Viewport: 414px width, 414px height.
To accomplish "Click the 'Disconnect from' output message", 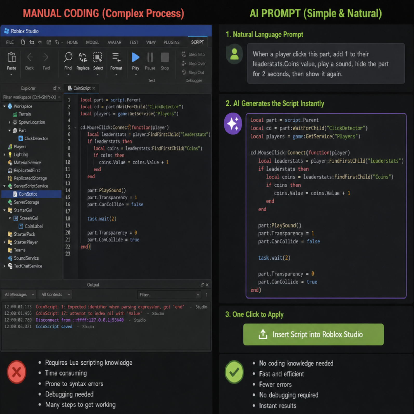I will click(x=79, y=320).
